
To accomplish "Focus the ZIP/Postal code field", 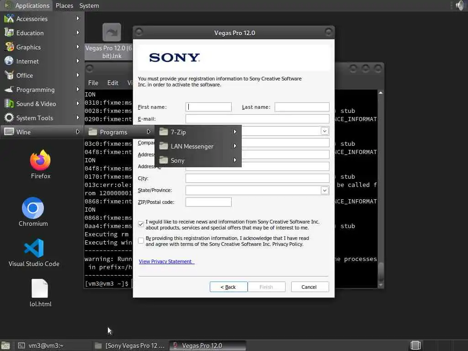I will tap(208, 202).
